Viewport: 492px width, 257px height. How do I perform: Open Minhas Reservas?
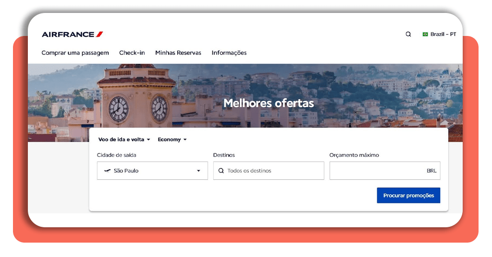[178, 53]
